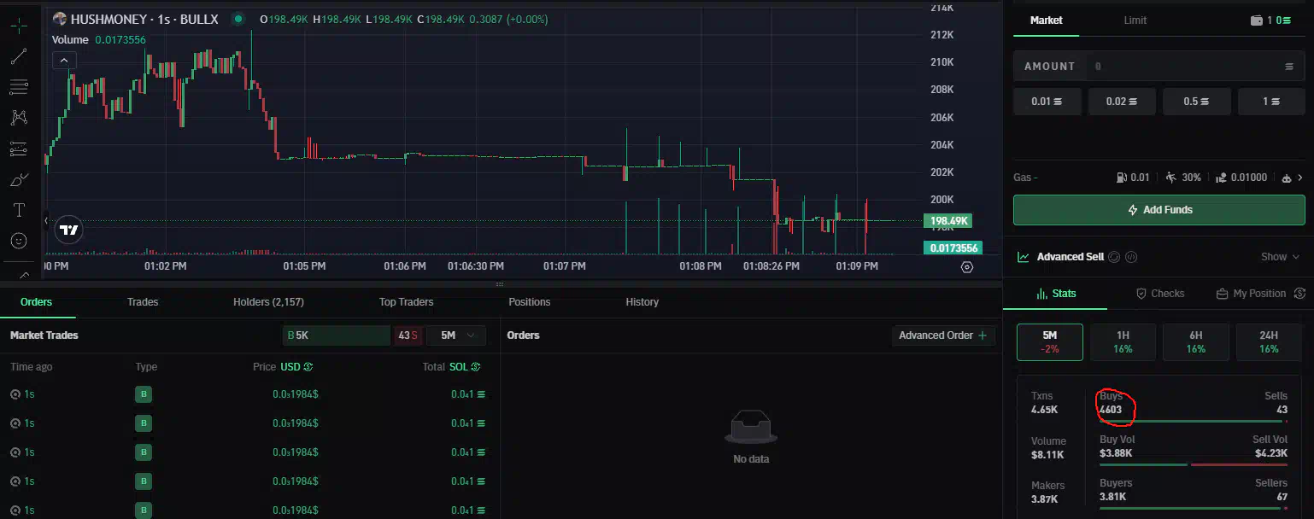
Task: Select the XABCD pattern tool
Action: [x=19, y=118]
